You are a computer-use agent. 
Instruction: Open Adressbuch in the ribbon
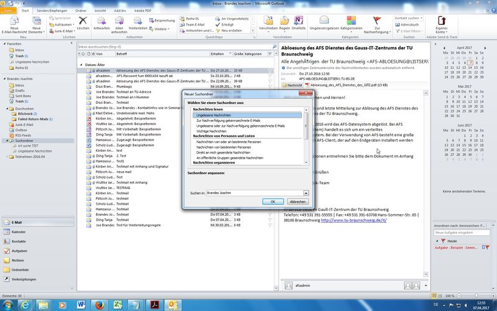407,24
